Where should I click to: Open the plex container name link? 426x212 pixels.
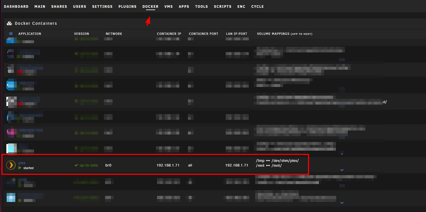coord(22,163)
